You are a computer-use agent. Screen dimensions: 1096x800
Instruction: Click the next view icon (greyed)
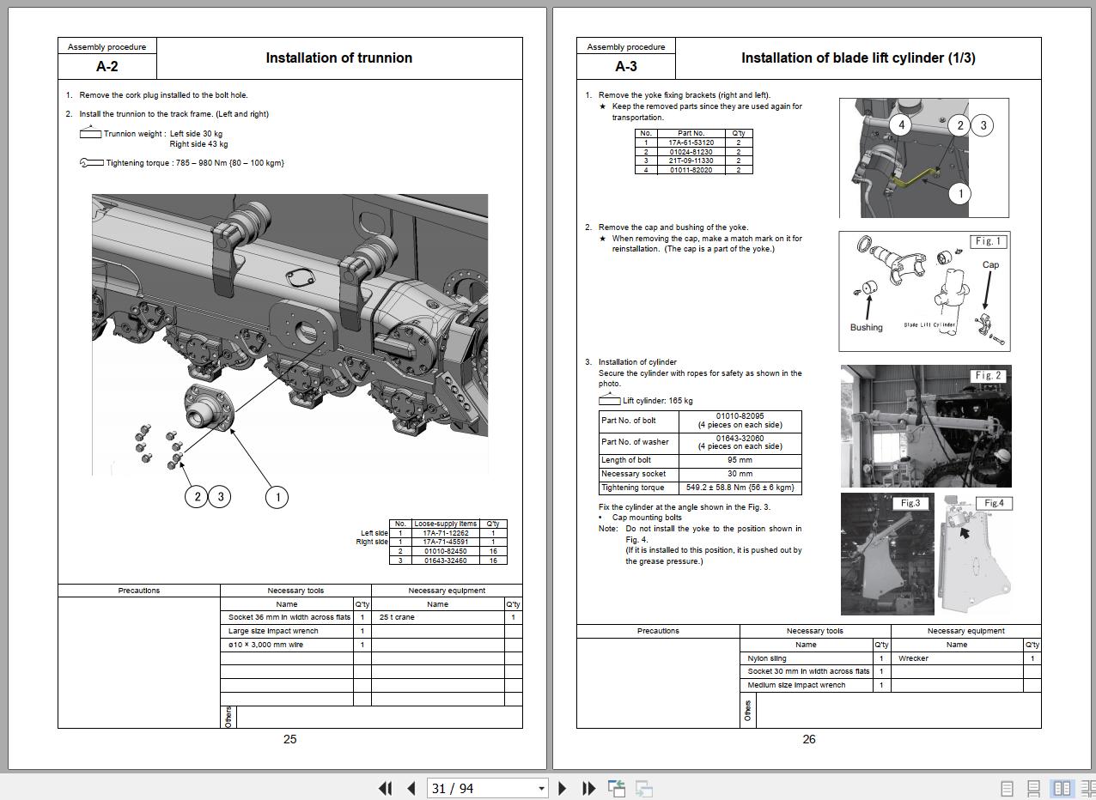[x=644, y=788]
